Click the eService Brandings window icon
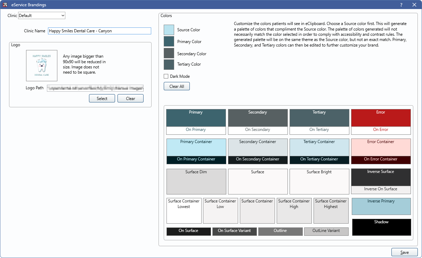 pyautogui.click(x=5, y=5)
